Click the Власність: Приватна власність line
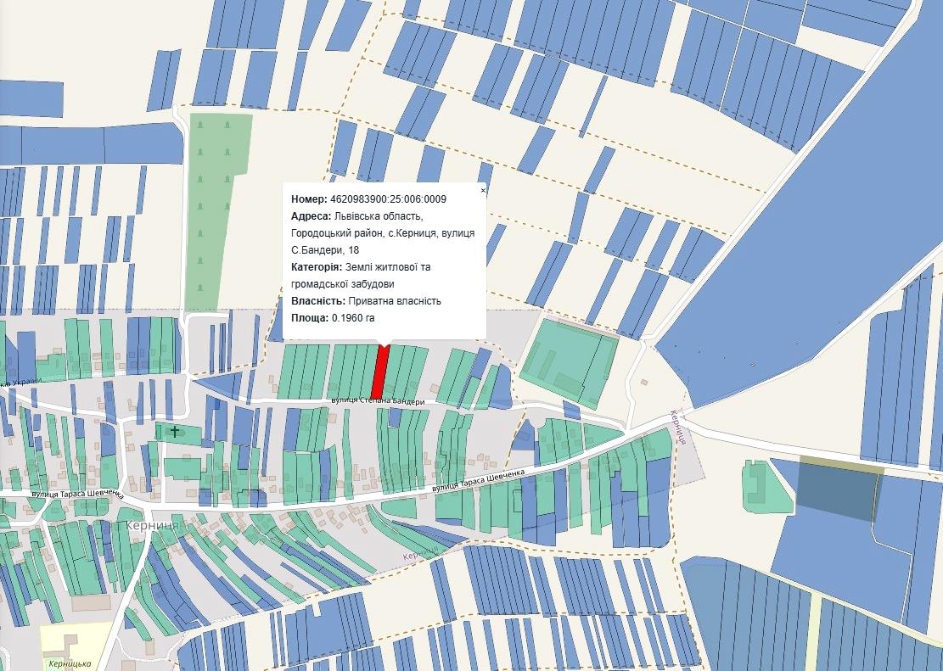The image size is (943, 671). (366, 301)
